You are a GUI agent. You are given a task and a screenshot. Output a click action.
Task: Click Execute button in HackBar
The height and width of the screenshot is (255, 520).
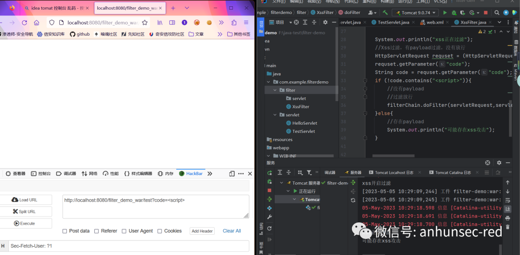click(x=25, y=224)
